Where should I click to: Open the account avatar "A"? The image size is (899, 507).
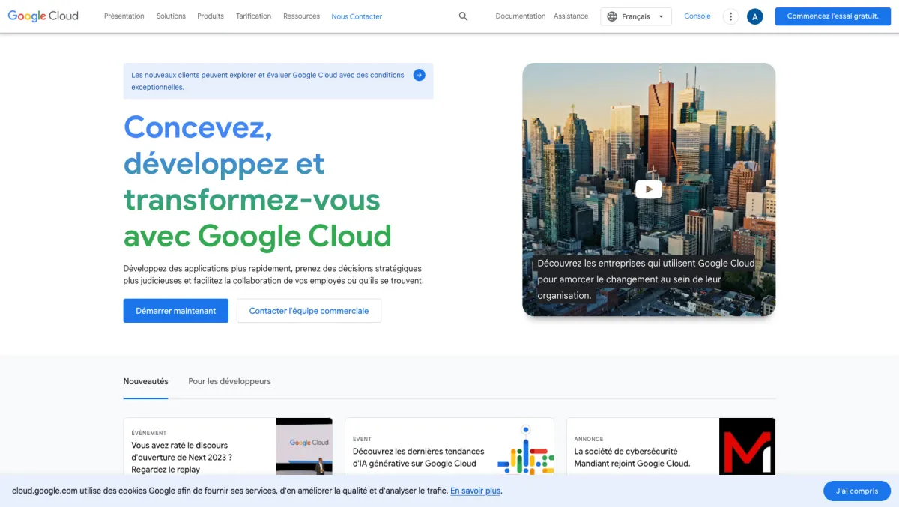pos(754,16)
